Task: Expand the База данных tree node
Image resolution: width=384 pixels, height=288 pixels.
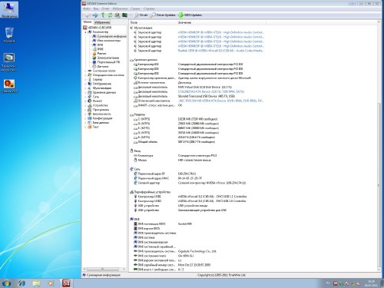Action: click(85, 123)
